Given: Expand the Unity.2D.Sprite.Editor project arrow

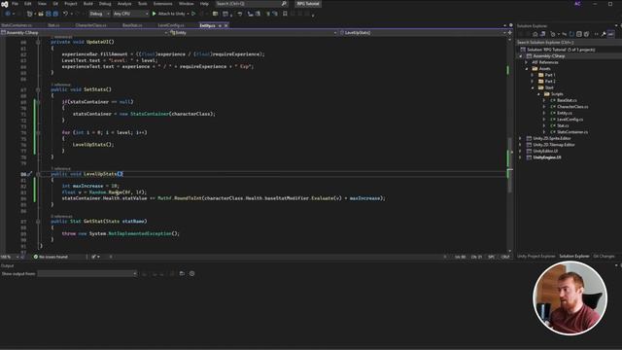Looking at the screenshot, I should pos(520,138).
